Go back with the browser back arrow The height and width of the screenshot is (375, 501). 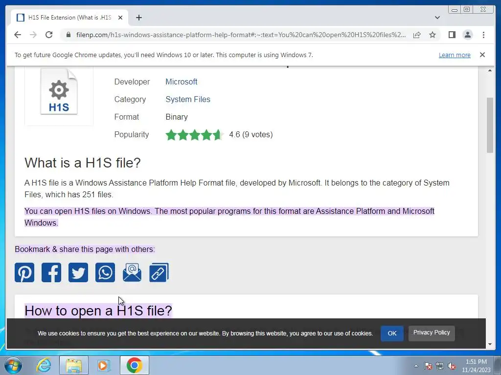18,35
